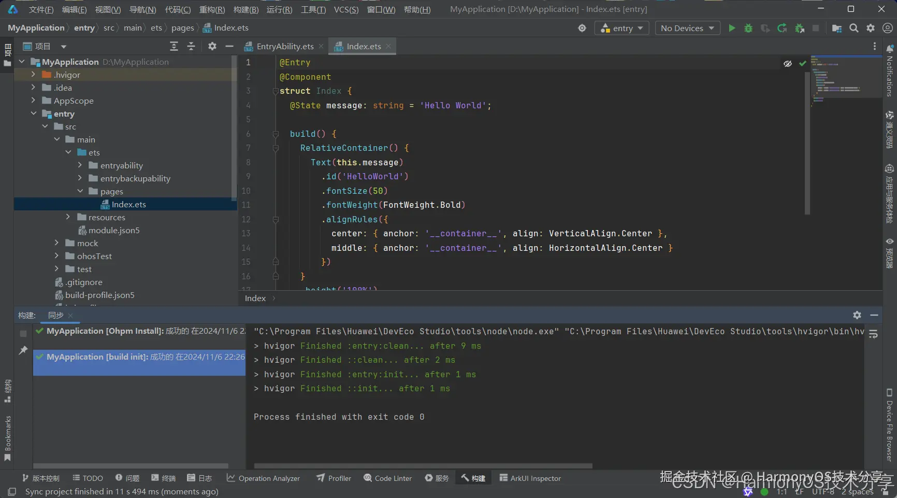
Task: Click Collapse All in project panel
Action: (x=191, y=46)
